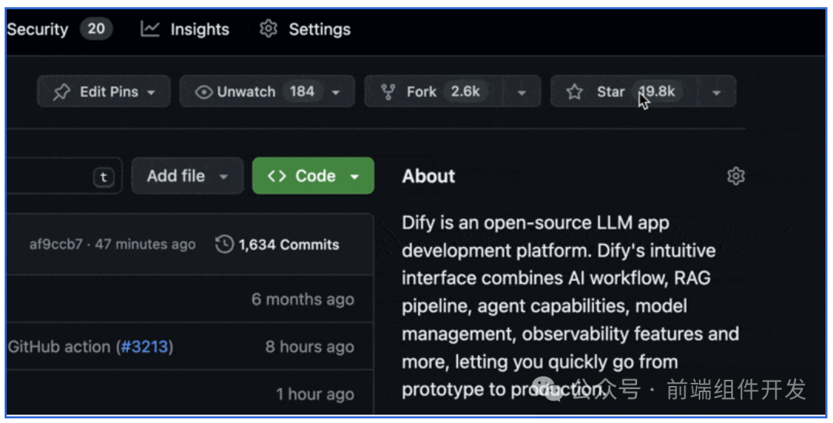Open the green Code dropdown button
This screenshot has width=833, height=423.
(x=313, y=176)
